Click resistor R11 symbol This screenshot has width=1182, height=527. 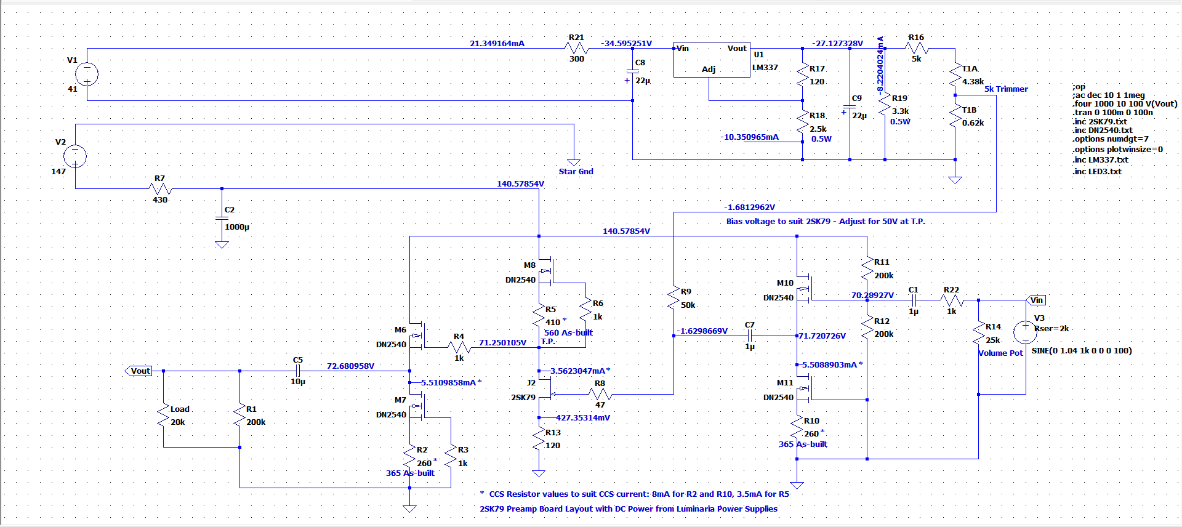(x=867, y=268)
